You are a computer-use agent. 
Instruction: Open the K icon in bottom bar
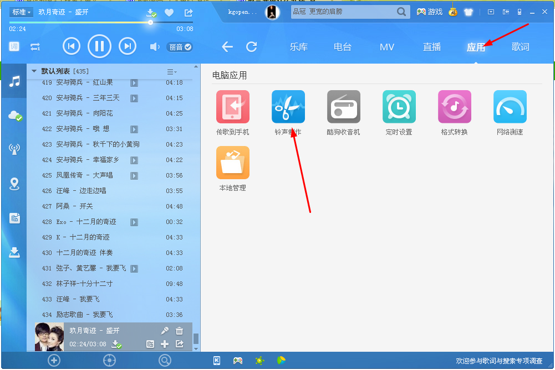tap(217, 361)
